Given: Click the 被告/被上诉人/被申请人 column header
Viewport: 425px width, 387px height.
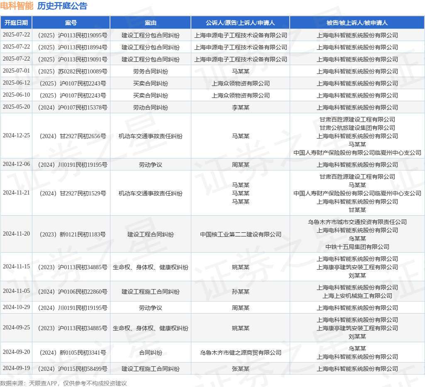Looking at the screenshot, I should pyautogui.click(x=357, y=23).
